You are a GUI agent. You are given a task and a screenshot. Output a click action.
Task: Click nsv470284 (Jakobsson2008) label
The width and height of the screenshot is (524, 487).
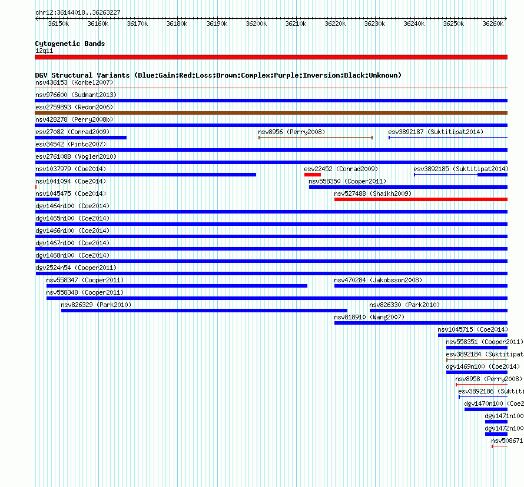(378, 280)
